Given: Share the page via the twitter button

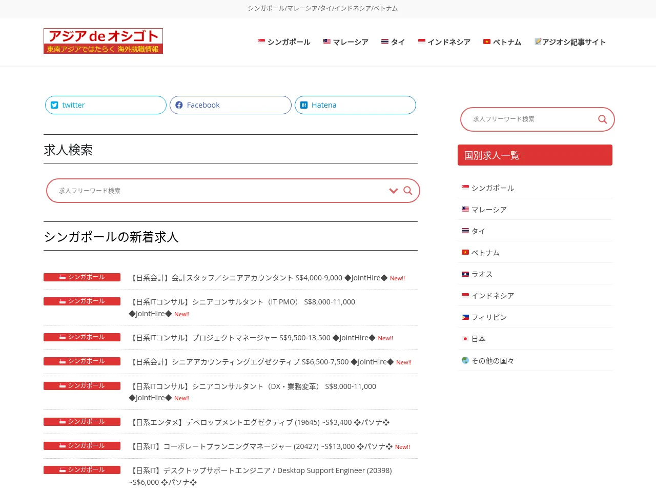Looking at the screenshot, I should pos(106,105).
